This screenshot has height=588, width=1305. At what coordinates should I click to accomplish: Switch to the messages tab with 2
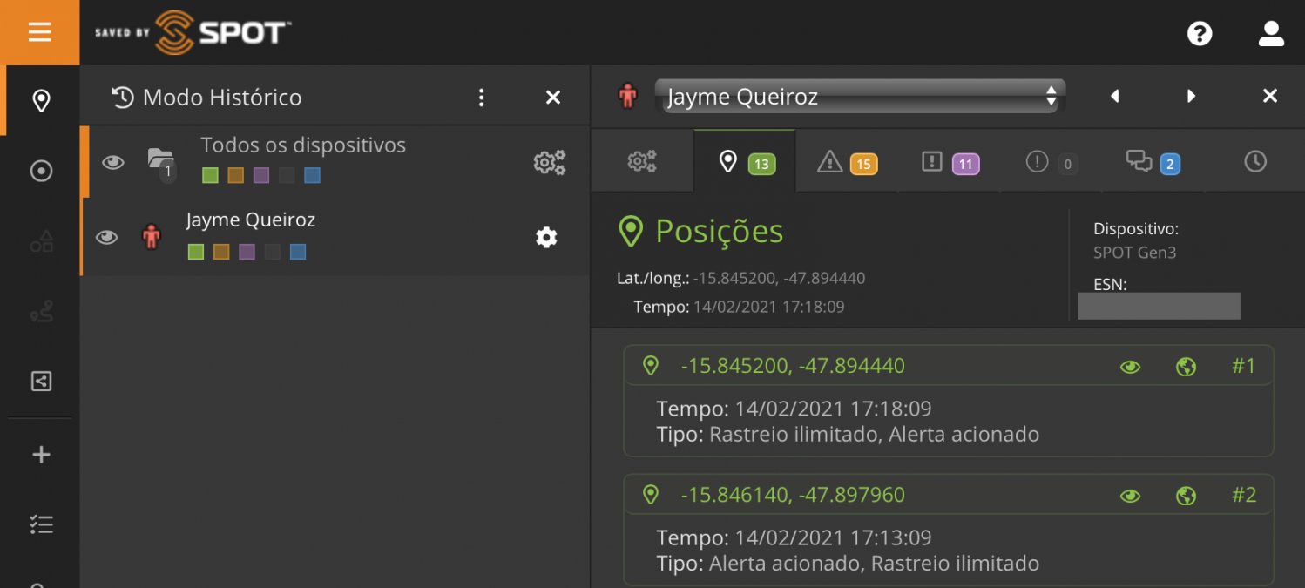[x=1153, y=162]
